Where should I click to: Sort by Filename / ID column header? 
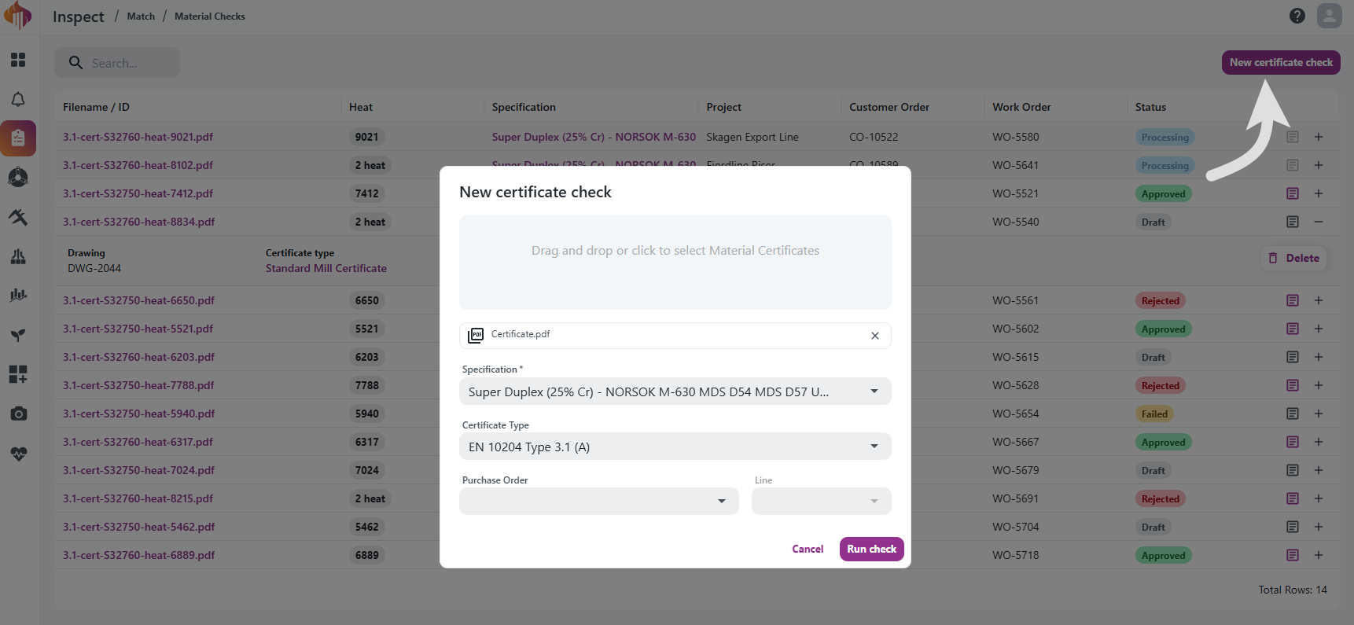(x=96, y=107)
